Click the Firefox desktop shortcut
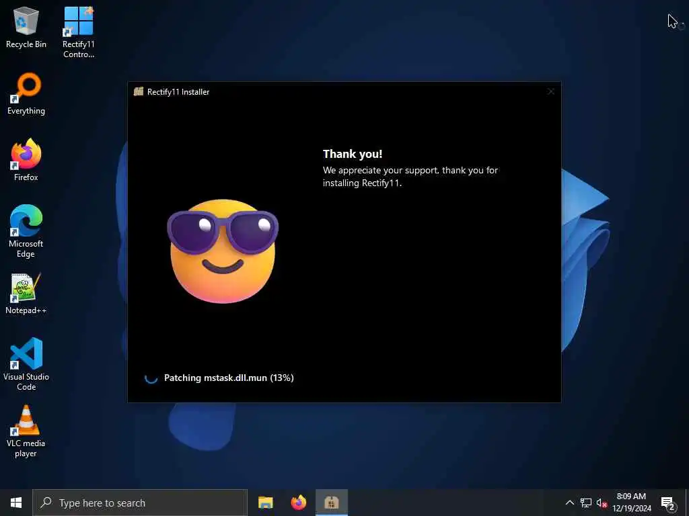Image resolution: width=689 pixels, height=516 pixels. 26,160
